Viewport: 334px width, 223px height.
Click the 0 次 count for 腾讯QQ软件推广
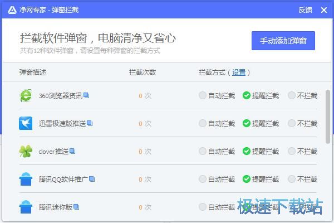[x=145, y=179]
